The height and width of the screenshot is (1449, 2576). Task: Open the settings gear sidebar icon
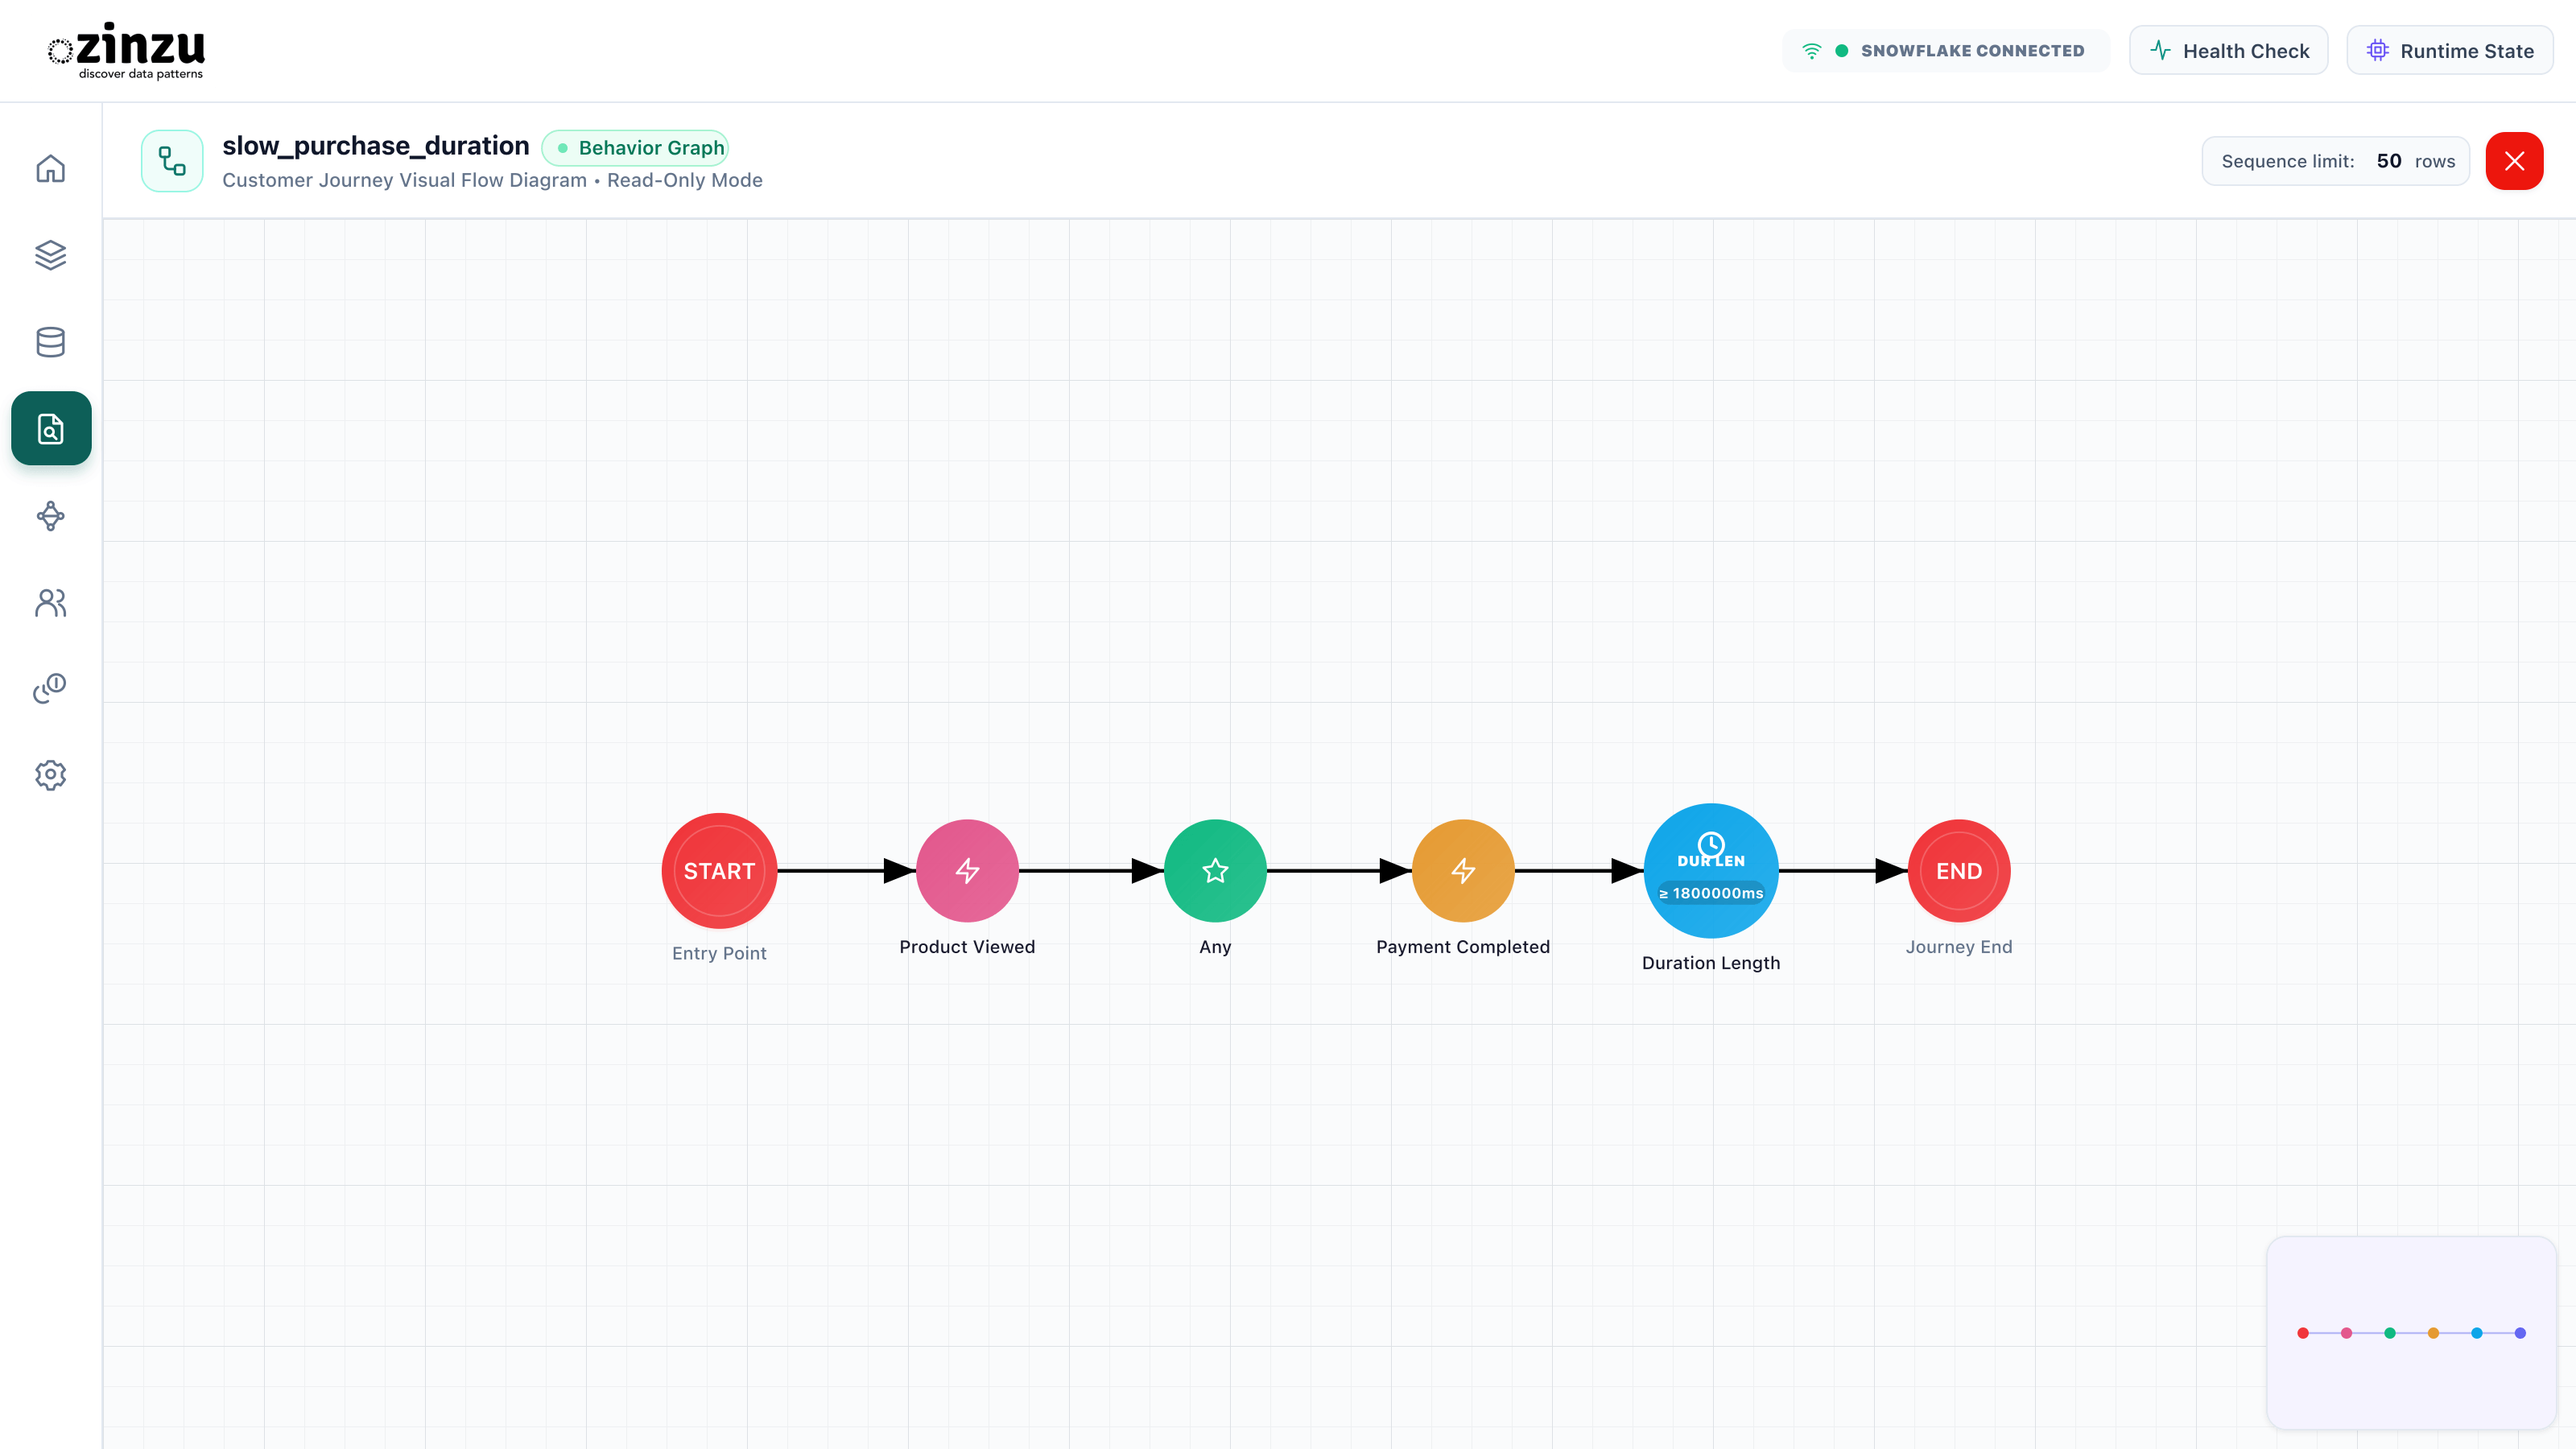click(x=50, y=775)
